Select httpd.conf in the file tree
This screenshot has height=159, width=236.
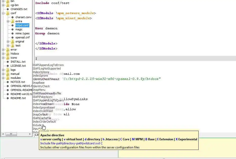(x=22, y=25)
